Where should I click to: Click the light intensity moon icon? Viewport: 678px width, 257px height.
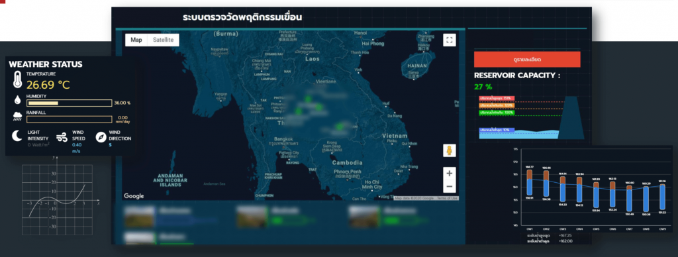click(x=17, y=136)
